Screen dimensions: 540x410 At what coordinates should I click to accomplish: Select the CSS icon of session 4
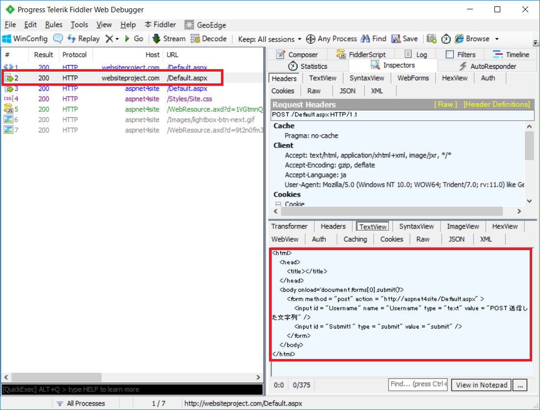coord(9,99)
